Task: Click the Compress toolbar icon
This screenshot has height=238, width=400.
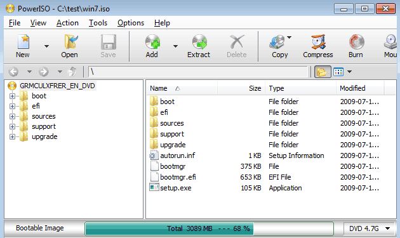Action: [318, 42]
